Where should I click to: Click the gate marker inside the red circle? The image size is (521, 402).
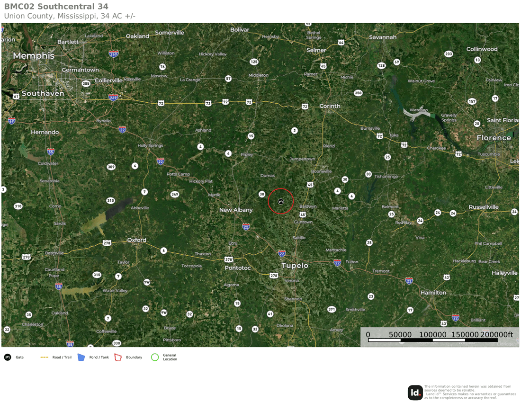coord(281,202)
